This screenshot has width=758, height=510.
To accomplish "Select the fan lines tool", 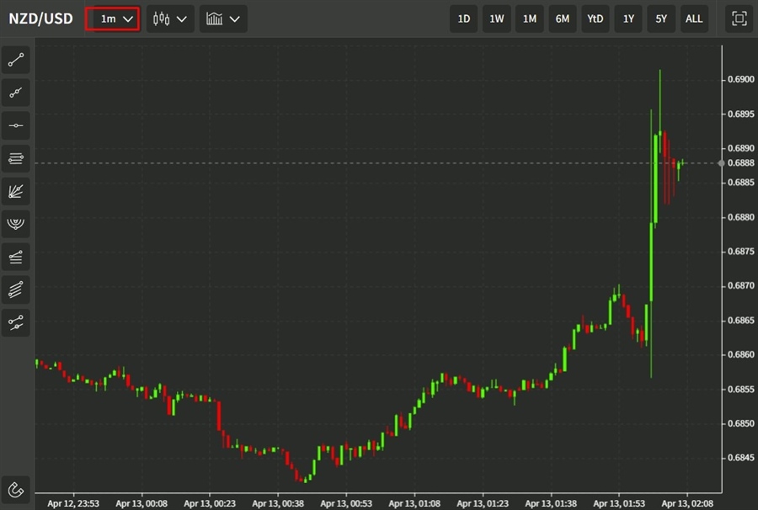I will tap(15, 191).
